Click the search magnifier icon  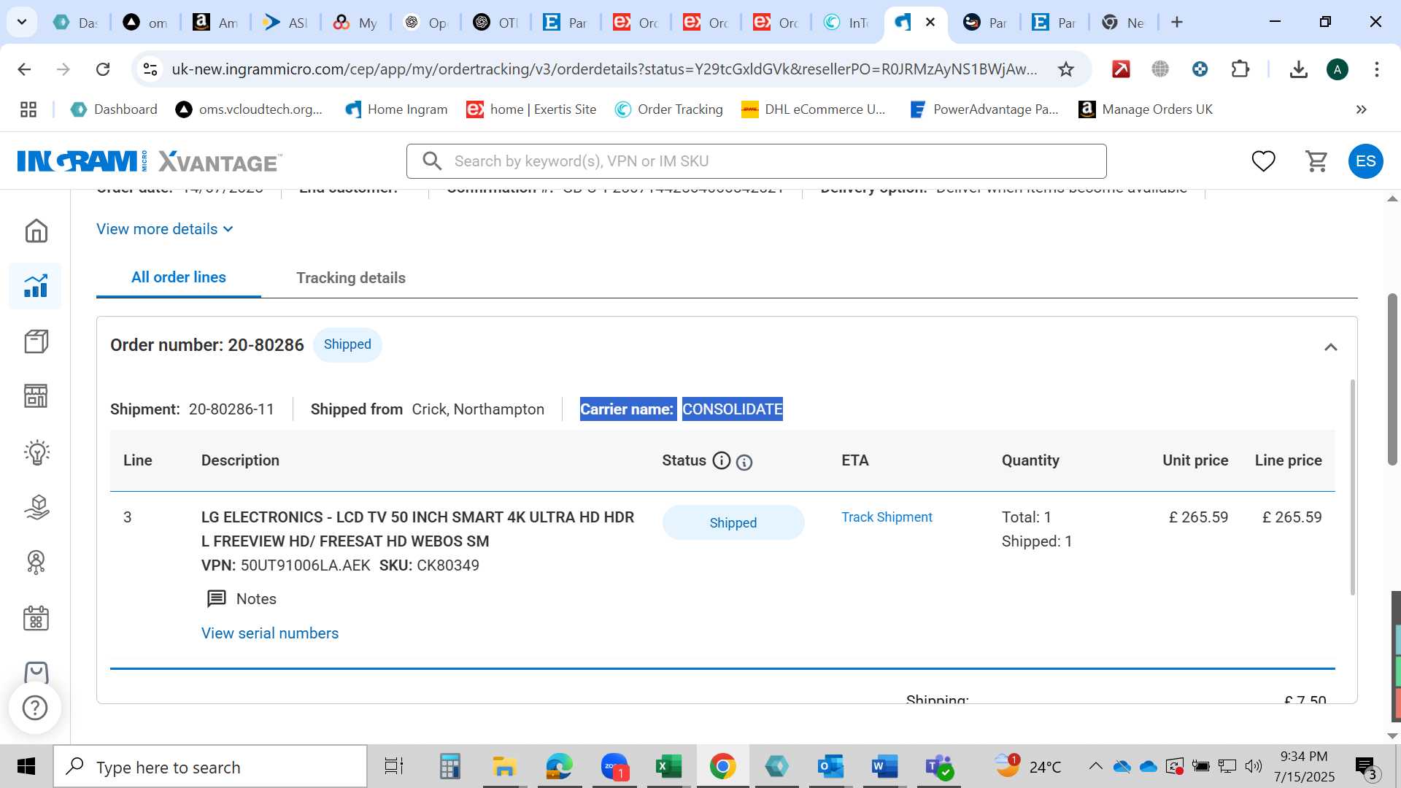[x=432, y=161]
